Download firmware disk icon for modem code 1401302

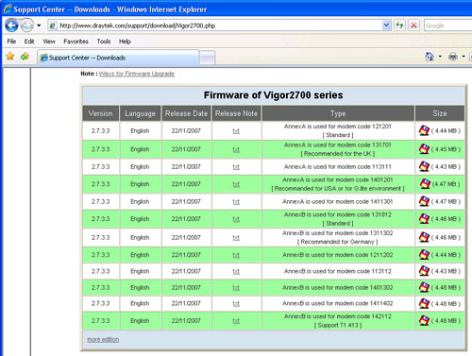pos(424,287)
